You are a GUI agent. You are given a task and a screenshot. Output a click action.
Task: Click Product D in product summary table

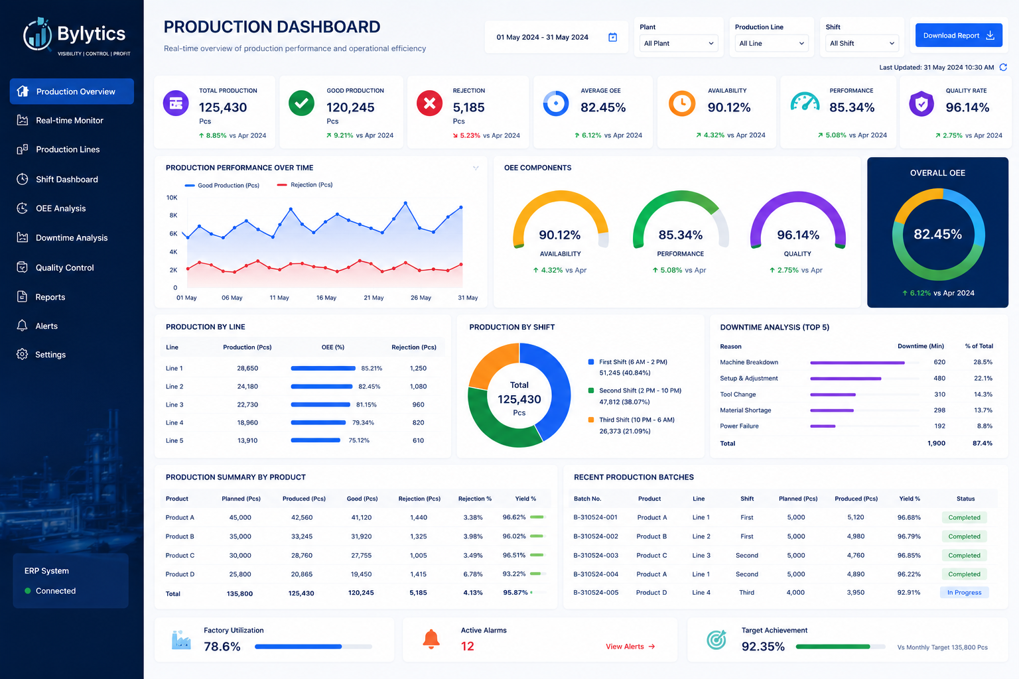(180, 574)
